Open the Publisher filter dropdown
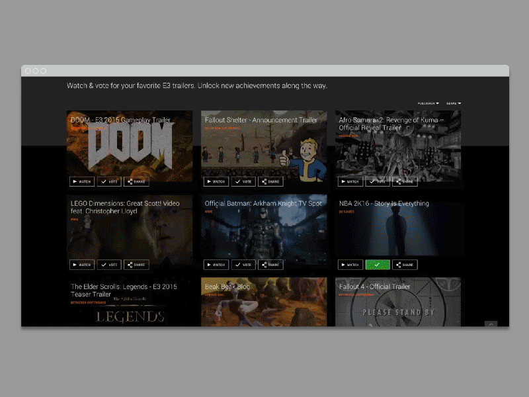 coord(428,103)
